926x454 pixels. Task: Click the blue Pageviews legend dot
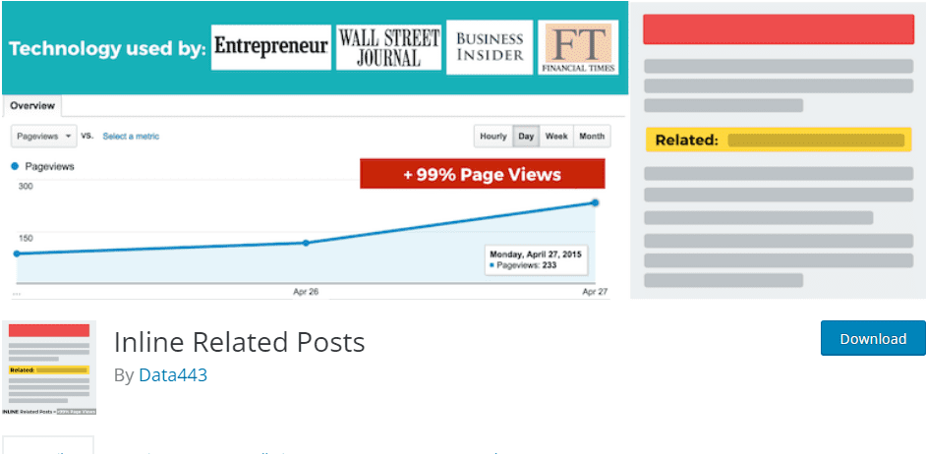15,167
